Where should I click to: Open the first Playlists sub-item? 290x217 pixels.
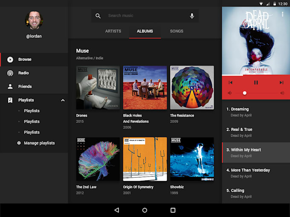coord(32,111)
